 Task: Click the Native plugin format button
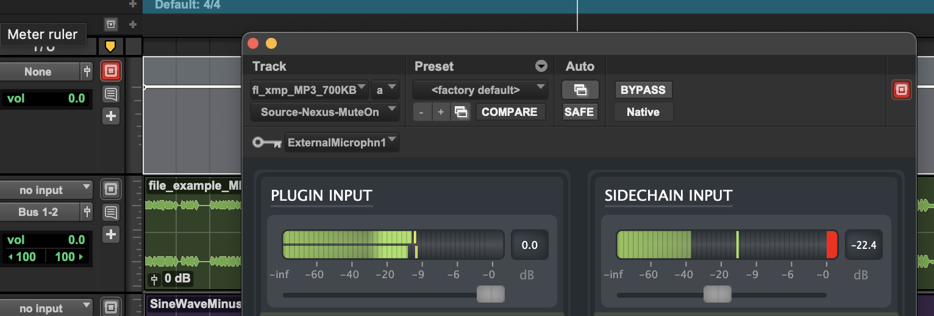[643, 112]
